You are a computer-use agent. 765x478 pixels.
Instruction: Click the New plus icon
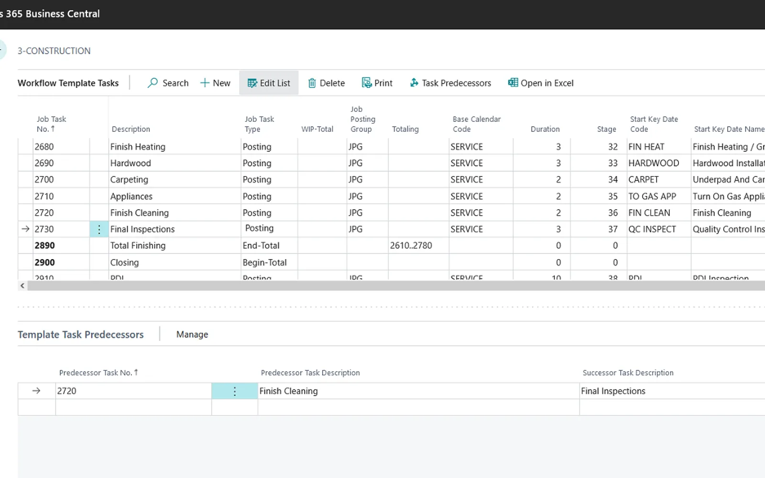click(x=205, y=83)
